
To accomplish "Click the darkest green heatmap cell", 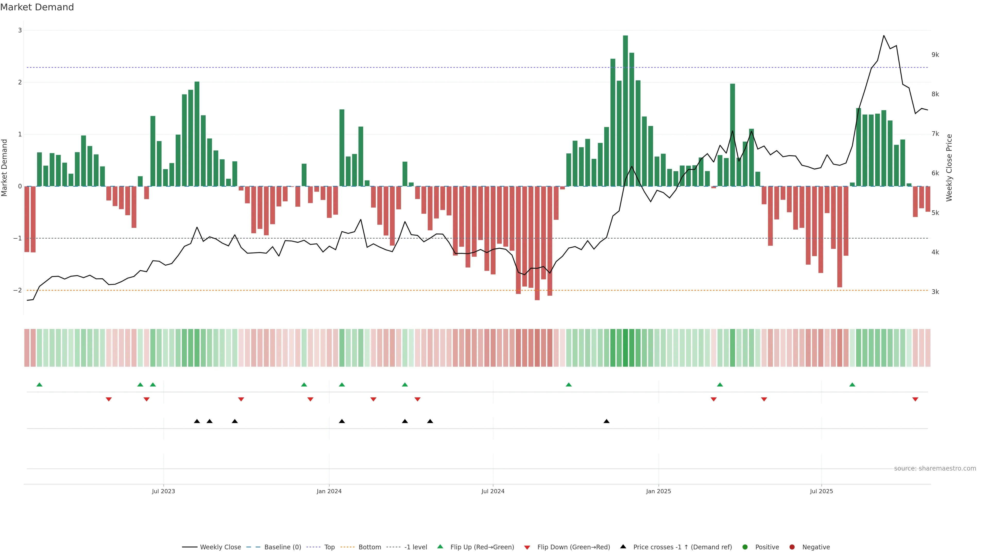I will (625, 348).
